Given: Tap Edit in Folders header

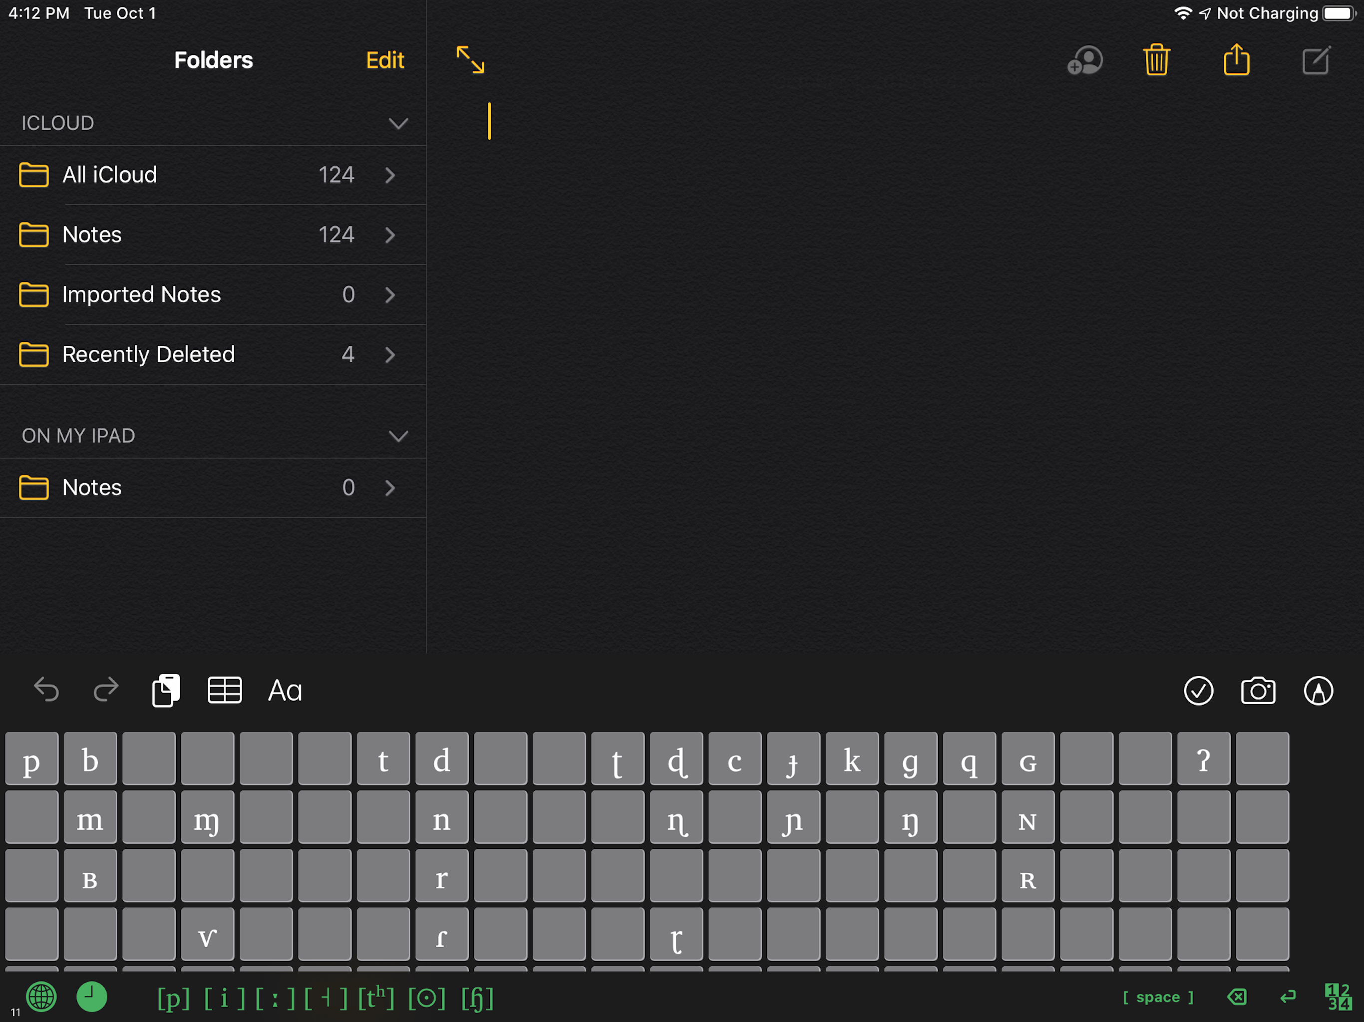Looking at the screenshot, I should 385,60.
